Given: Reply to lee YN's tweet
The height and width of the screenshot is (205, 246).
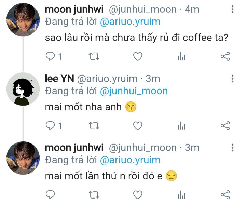Looking at the screenshot, I should click(x=50, y=126).
